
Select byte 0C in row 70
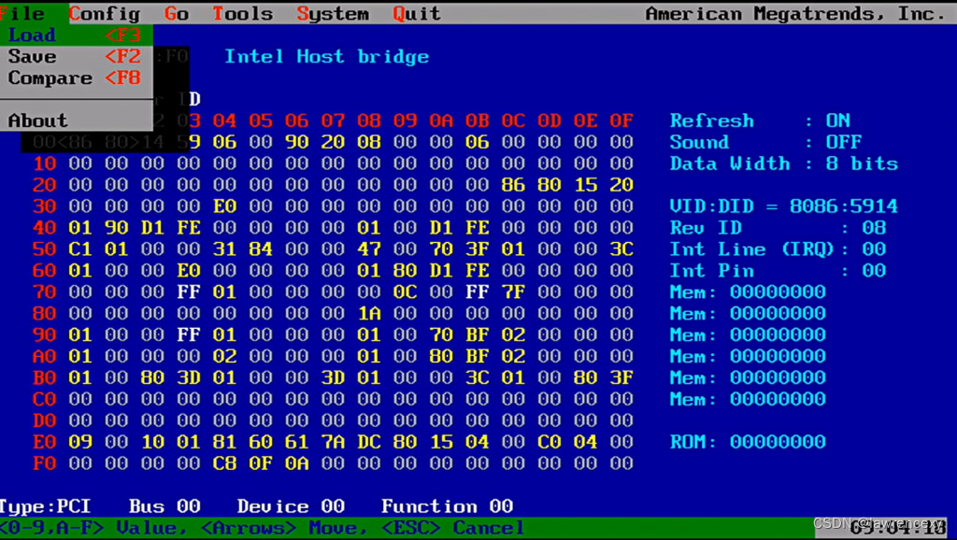405,291
